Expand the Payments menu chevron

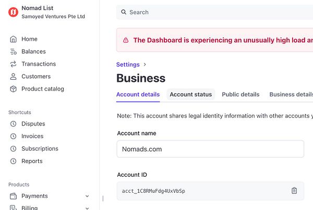[x=87, y=196]
